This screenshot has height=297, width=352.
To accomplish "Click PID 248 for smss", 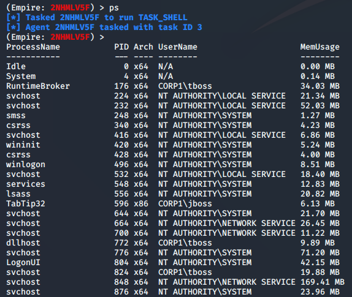I will tap(121, 116).
